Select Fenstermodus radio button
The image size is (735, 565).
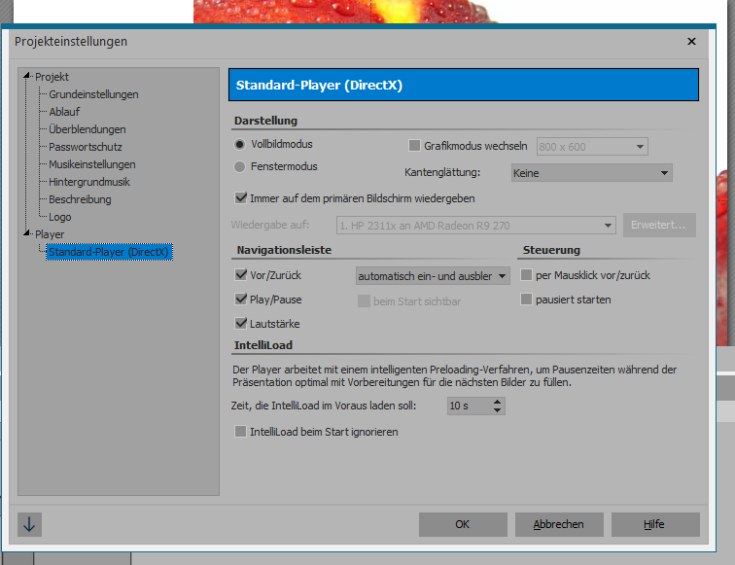[240, 166]
